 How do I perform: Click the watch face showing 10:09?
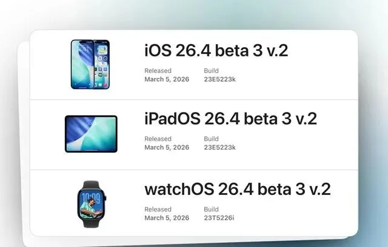(92, 204)
